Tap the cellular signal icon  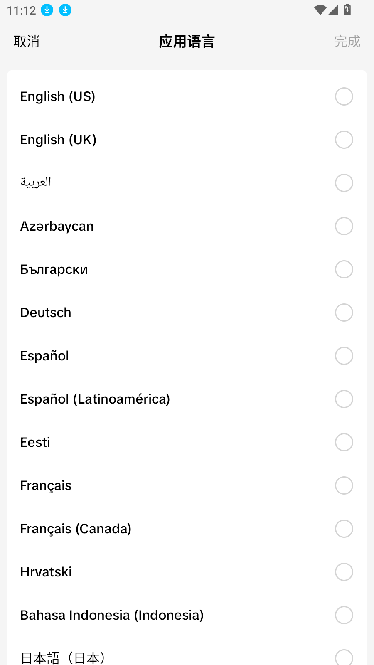[x=333, y=10]
